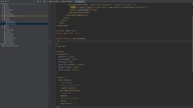Expand the node_modules folder arrow
The image size is (193, 108).
2,16
